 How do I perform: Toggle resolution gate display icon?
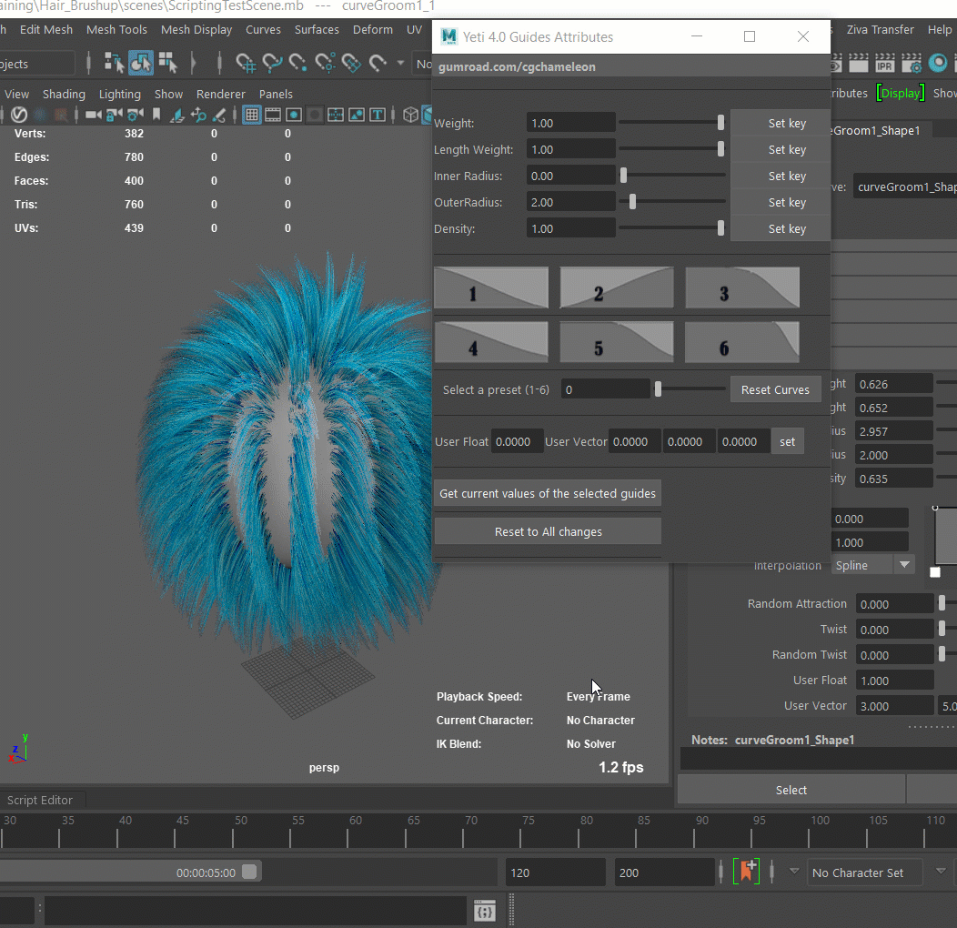click(x=294, y=114)
